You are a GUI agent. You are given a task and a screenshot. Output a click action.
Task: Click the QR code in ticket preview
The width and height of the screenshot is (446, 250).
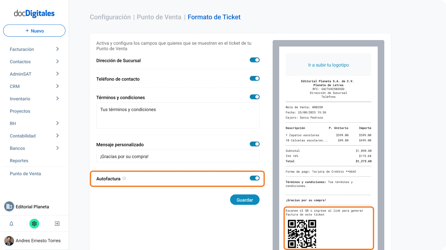point(302,234)
